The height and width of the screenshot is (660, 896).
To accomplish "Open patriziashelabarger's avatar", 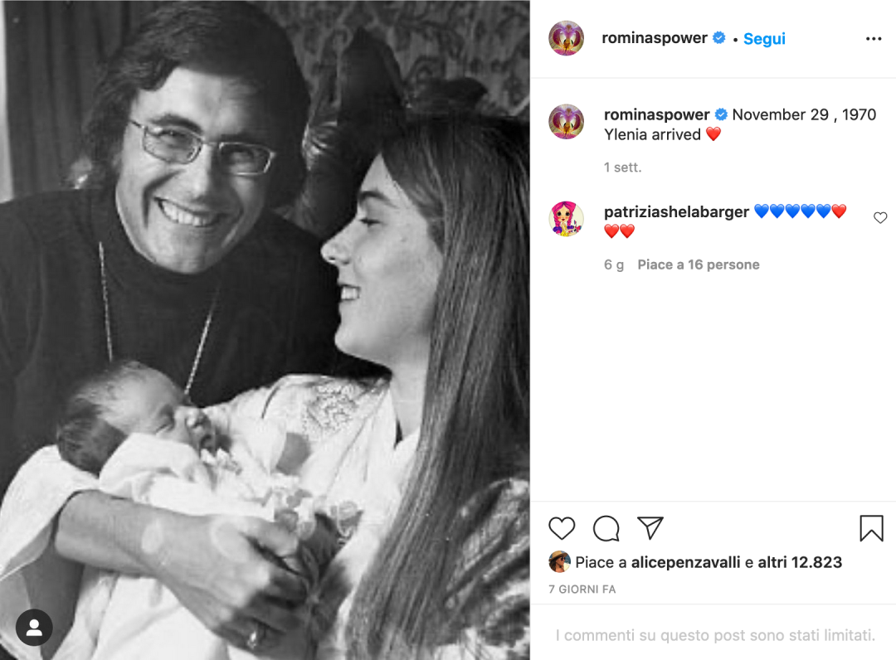I will [567, 219].
